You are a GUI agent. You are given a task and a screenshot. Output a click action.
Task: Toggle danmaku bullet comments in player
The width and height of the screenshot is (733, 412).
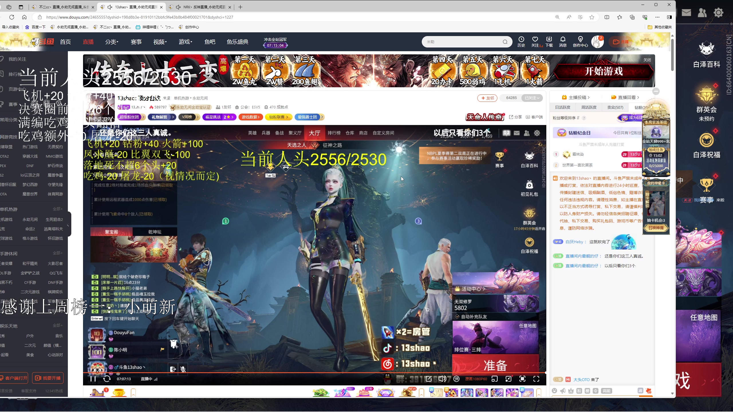click(456, 379)
